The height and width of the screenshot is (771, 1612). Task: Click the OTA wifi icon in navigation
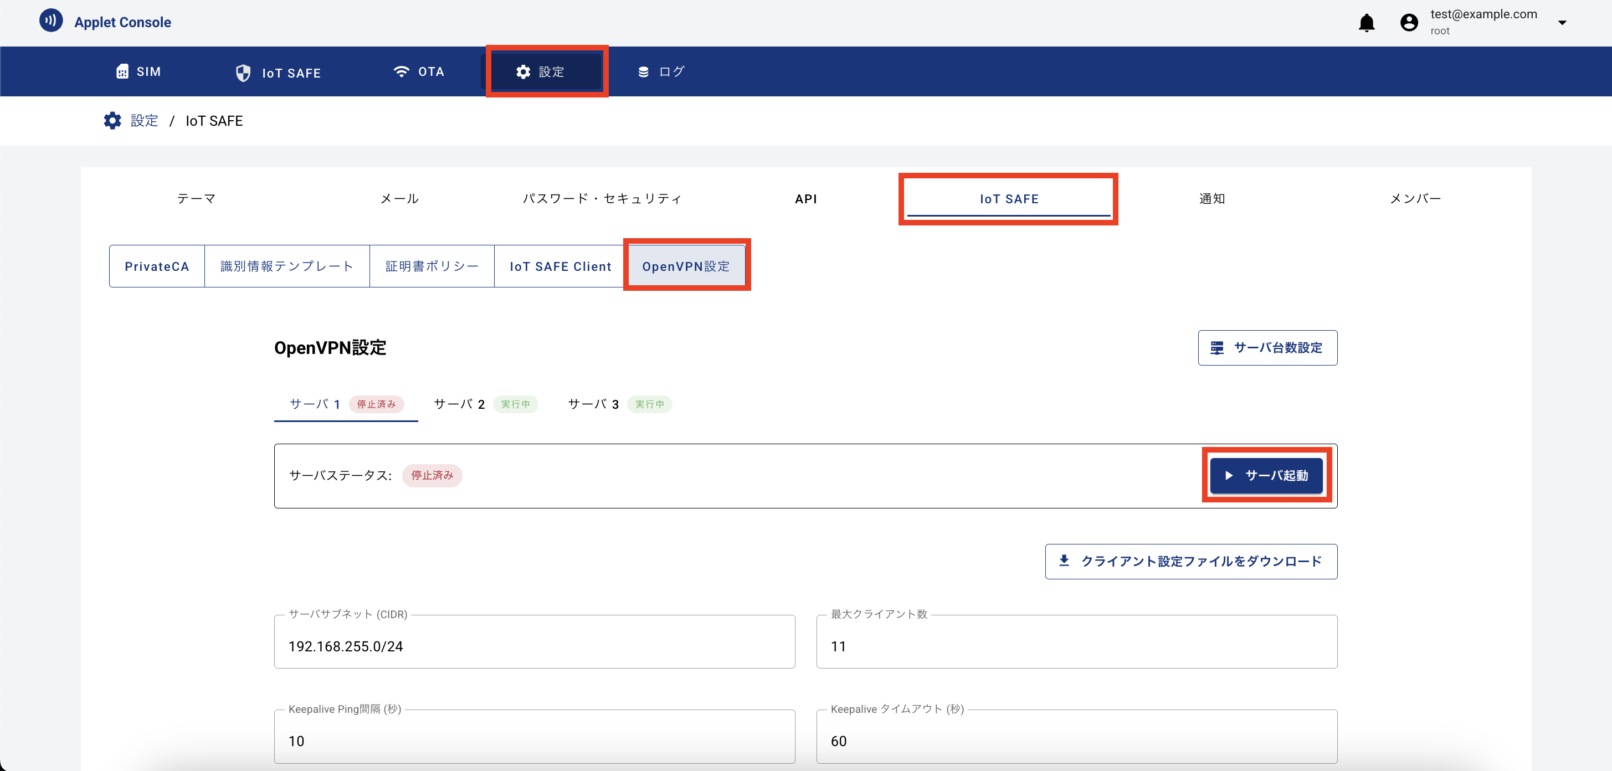pos(402,71)
